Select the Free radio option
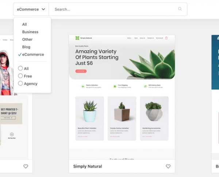This screenshot has width=219, height=177. coord(20,76)
